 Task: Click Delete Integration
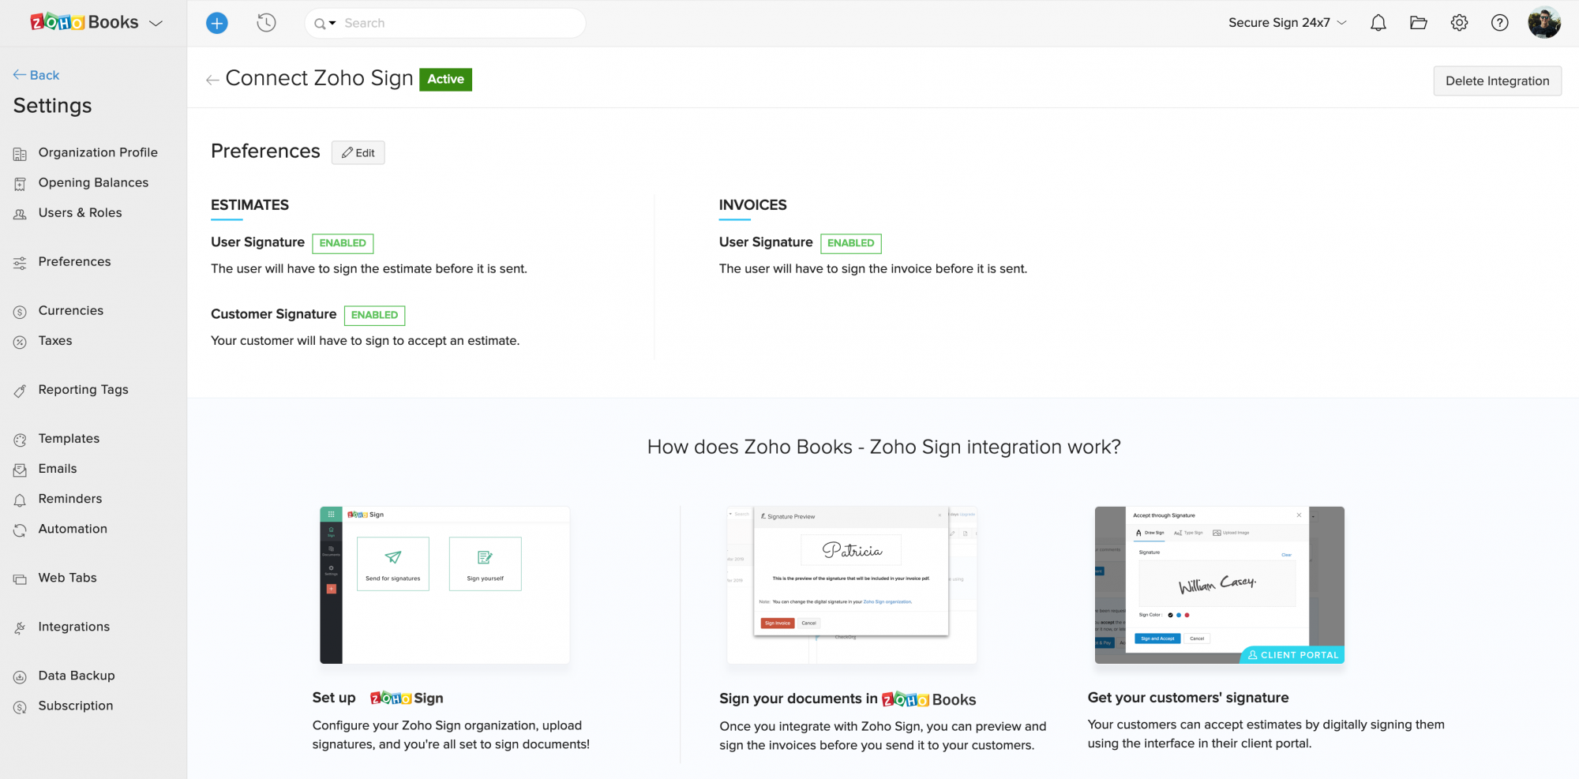(x=1497, y=81)
